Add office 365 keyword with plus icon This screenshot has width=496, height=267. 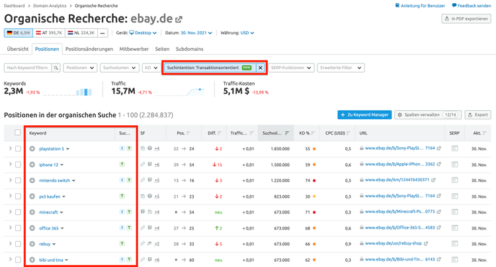[32, 228]
